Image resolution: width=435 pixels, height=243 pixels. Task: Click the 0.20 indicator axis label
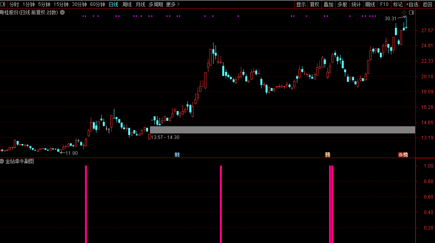(429, 228)
